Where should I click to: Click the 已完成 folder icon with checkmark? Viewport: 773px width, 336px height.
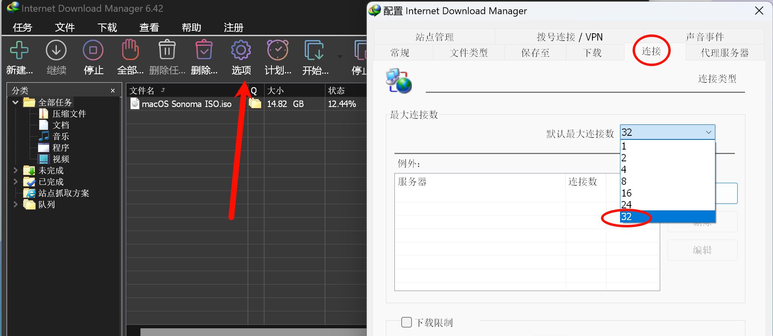[x=29, y=182]
